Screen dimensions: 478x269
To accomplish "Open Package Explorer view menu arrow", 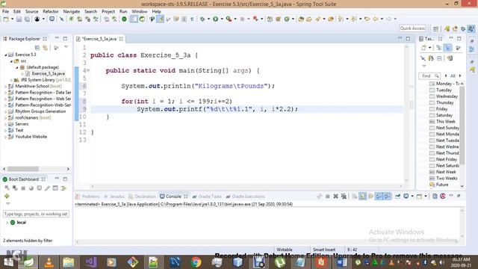I will 66,47.
